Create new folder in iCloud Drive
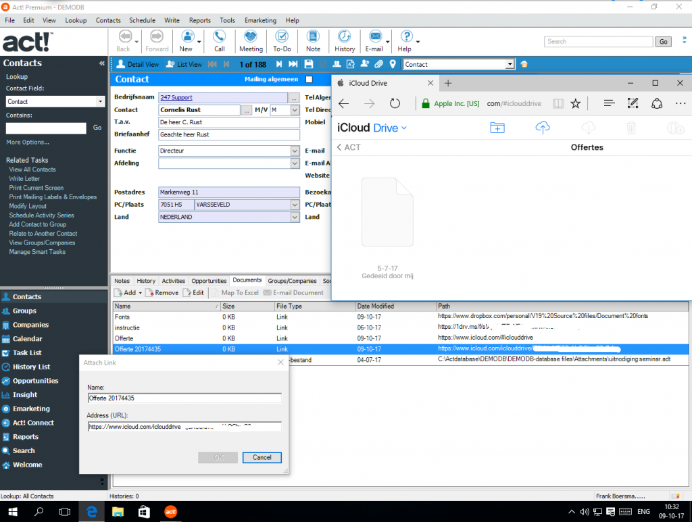The width and height of the screenshot is (692, 522). [497, 128]
